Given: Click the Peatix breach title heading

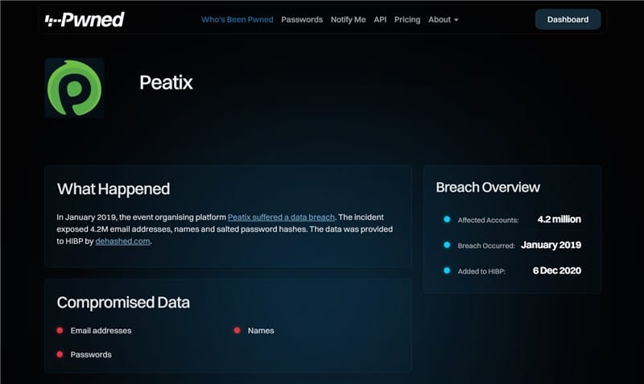Looking at the screenshot, I should coord(166,82).
